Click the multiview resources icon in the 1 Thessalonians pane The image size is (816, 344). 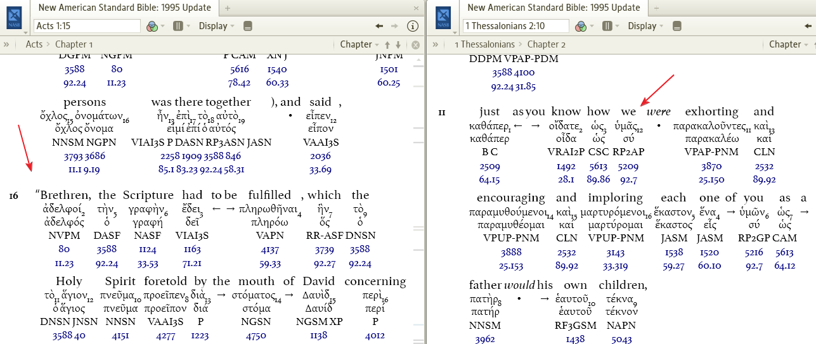coord(607,26)
